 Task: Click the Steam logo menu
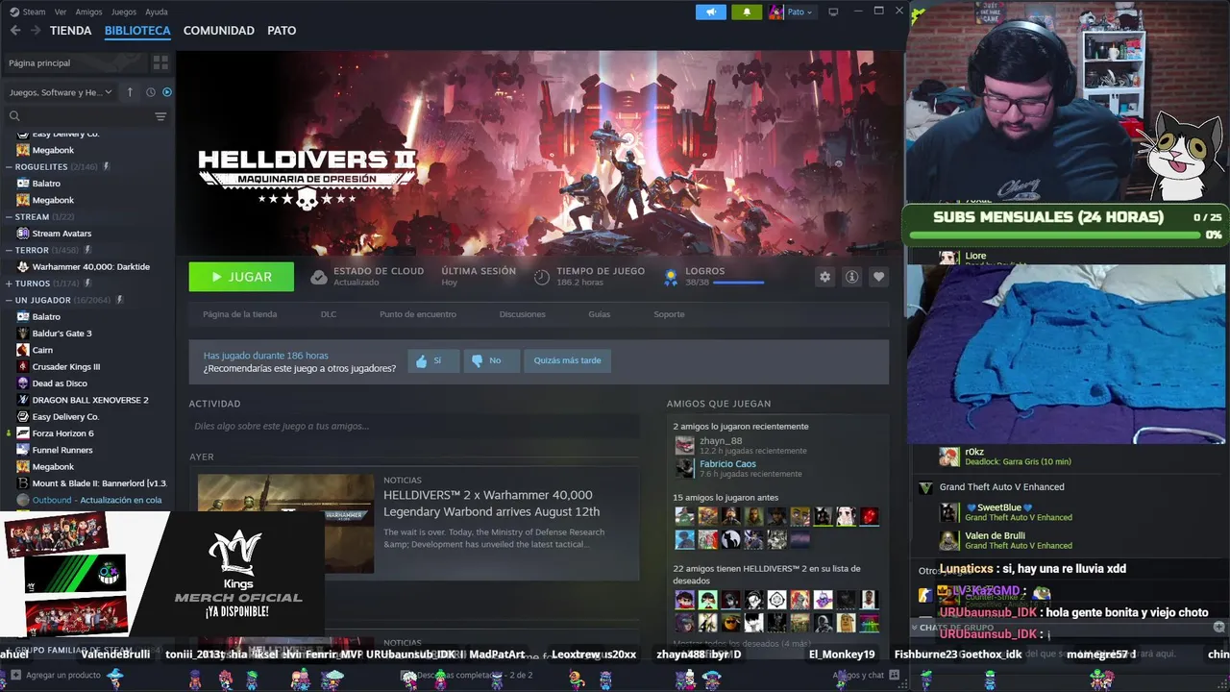click(x=28, y=12)
